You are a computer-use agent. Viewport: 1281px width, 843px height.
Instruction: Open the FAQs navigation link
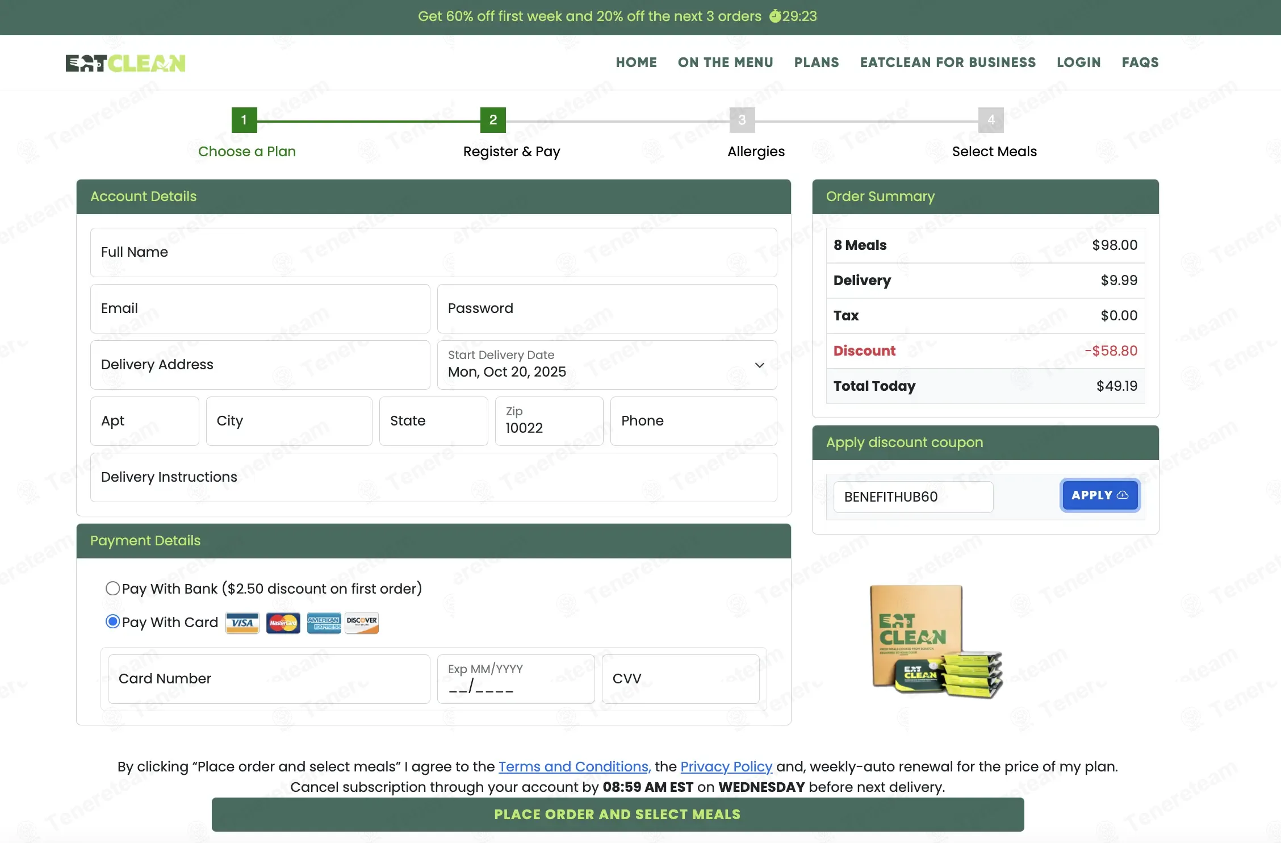(x=1140, y=62)
